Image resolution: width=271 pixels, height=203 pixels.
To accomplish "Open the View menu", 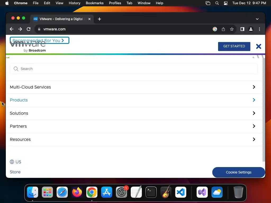I will [59, 3].
